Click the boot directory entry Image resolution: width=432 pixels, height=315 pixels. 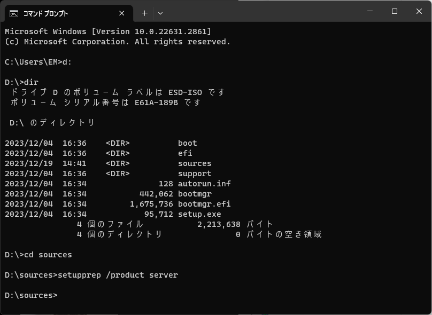click(x=187, y=143)
